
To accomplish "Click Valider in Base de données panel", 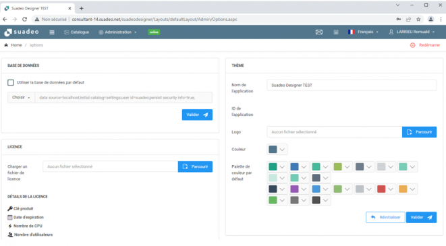I will [x=197, y=115].
